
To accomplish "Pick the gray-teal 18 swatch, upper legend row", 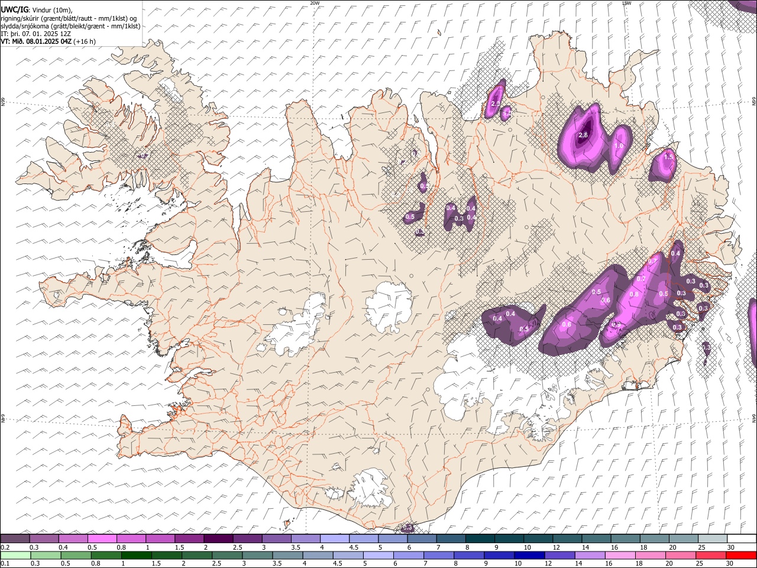I will tap(655, 538).
